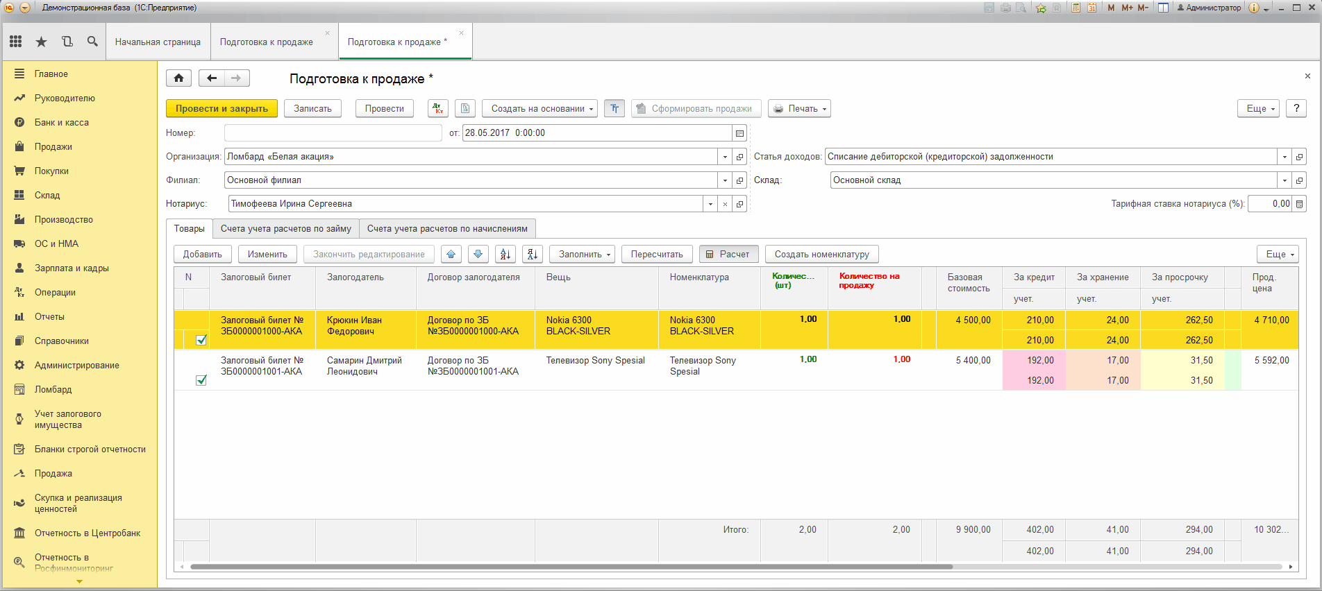Open calculator for Тарифная ставка нотариуса
1322x591 pixels.
point(1300,204)
